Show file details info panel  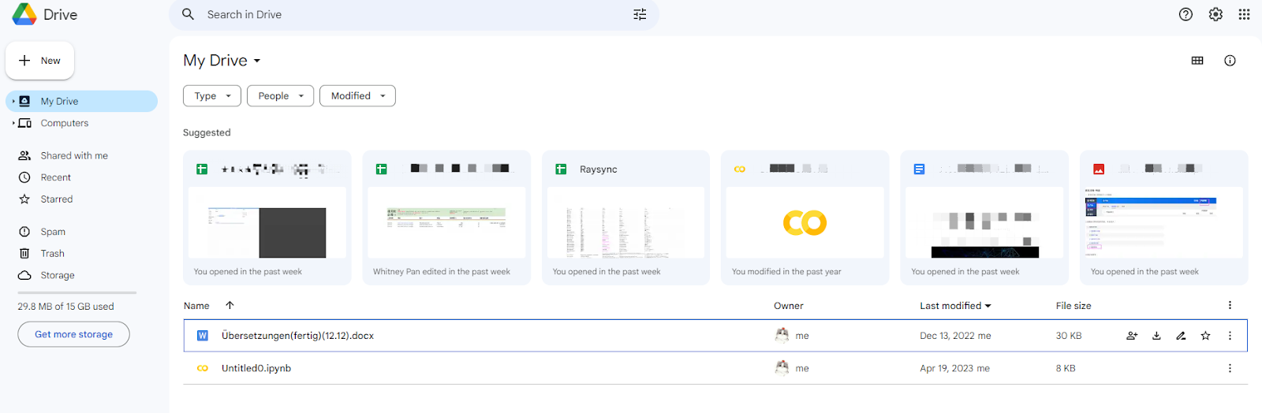click(x=1230, y=61)
